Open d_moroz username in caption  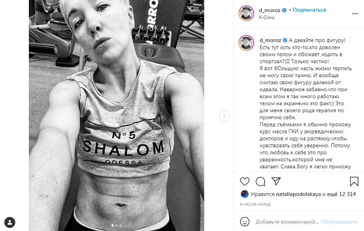pyautogui.click(x=270, y=40)
